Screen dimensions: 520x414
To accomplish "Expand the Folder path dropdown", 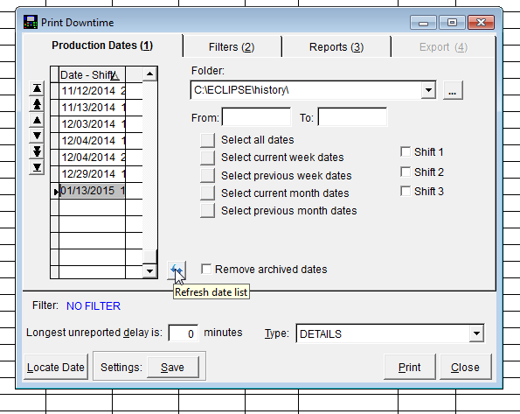I will (x=428, y=90).
